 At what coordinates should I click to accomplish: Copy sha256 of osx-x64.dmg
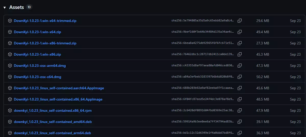coord(240,77)
